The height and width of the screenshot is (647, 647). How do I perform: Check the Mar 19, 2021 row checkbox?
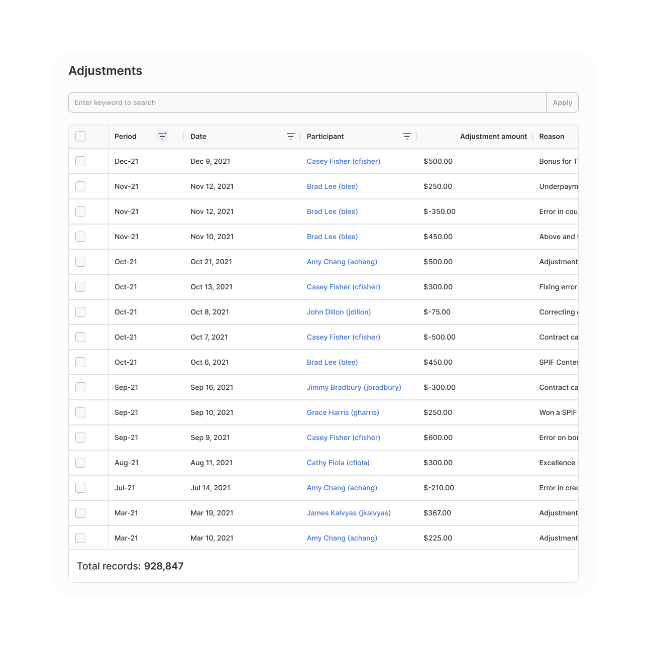[x=80, y=513]
